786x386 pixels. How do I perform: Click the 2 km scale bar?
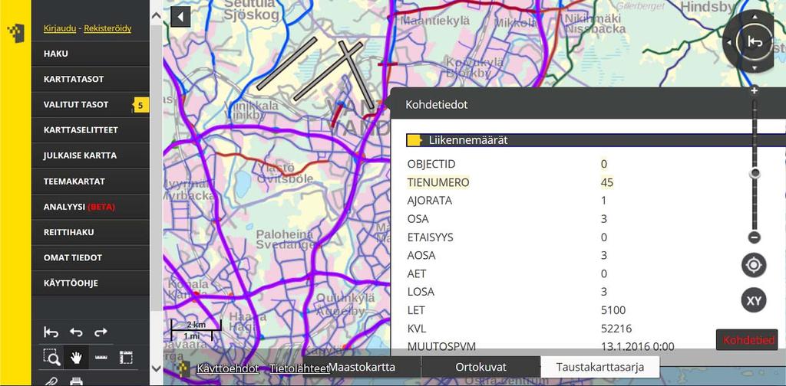(x=196, y=330)
